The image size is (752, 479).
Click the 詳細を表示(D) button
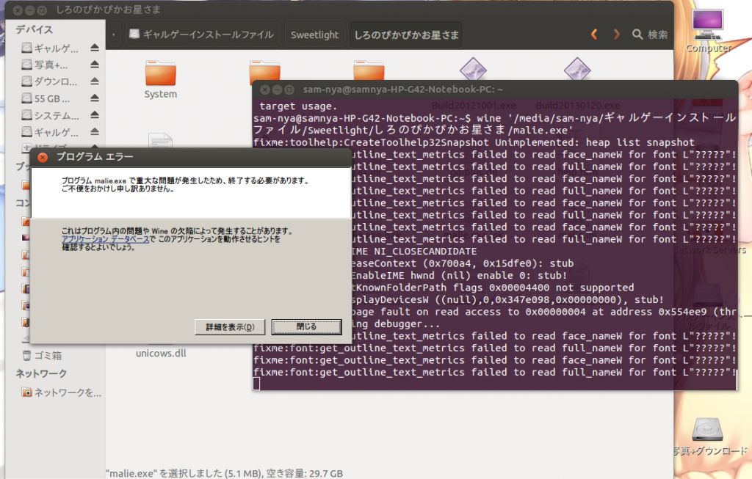(230, 327)
